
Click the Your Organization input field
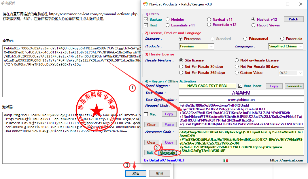(x=241, y=100)
